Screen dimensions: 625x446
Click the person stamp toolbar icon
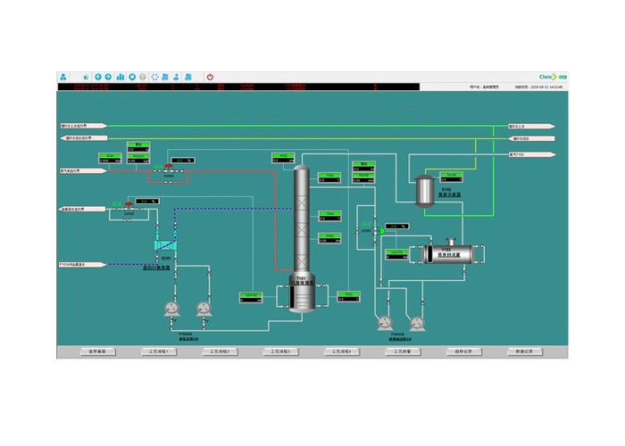click(x=176, y=77)
